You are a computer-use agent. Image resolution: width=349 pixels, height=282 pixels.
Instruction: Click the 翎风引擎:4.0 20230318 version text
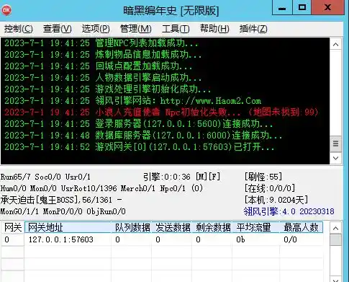tap(289, 211)
